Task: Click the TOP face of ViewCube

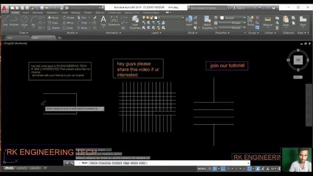Action: [x=298, y=60]
